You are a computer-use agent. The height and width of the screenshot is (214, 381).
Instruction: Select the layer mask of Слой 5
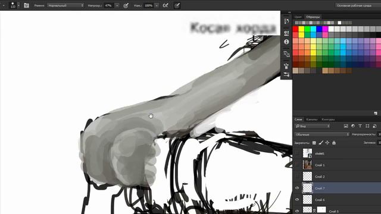(321, 210)
